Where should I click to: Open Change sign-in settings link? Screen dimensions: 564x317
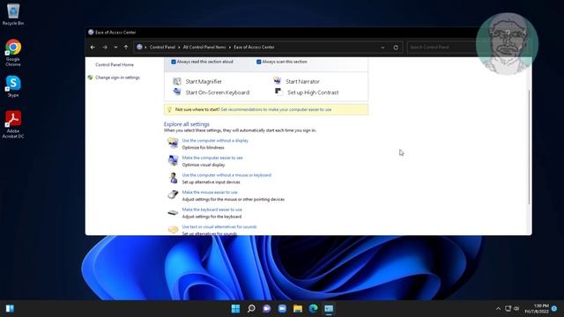tap(117, 77)
